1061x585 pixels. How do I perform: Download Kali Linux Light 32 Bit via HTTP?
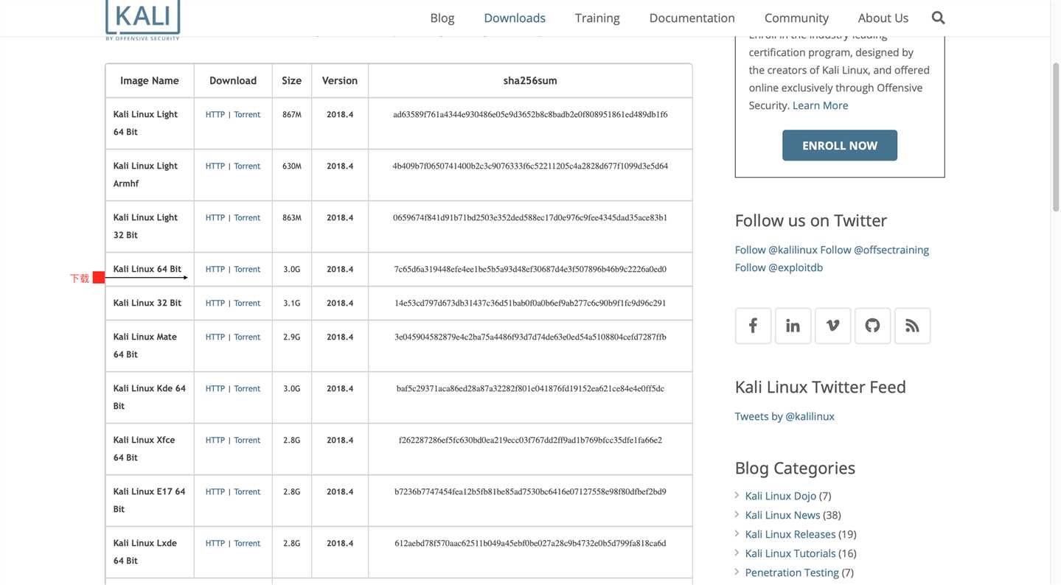(x=215, y=217)
